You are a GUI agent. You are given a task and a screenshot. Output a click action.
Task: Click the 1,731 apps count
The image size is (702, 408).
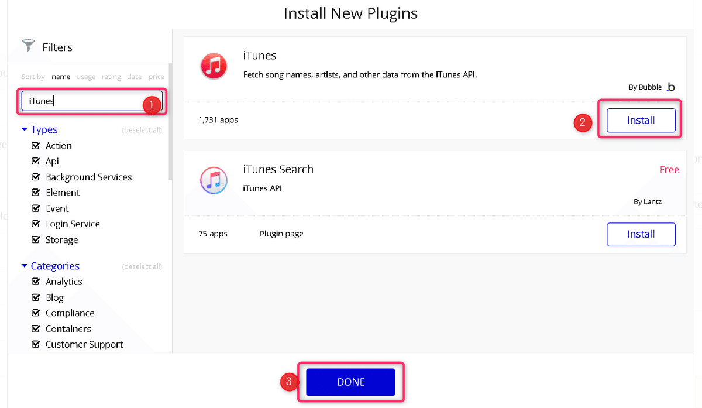click(218, 120)
